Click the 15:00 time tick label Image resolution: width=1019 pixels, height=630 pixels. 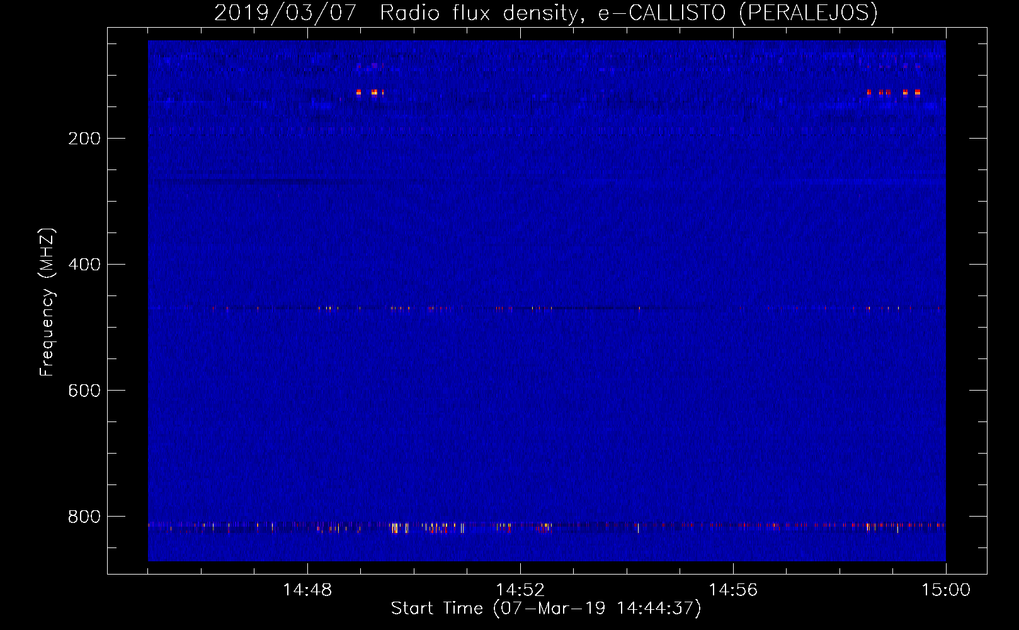(x=946, y=590)
